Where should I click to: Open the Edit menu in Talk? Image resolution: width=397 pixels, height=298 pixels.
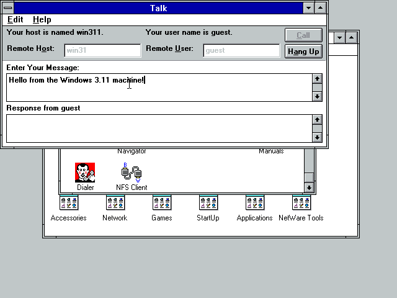click(15, 19)
